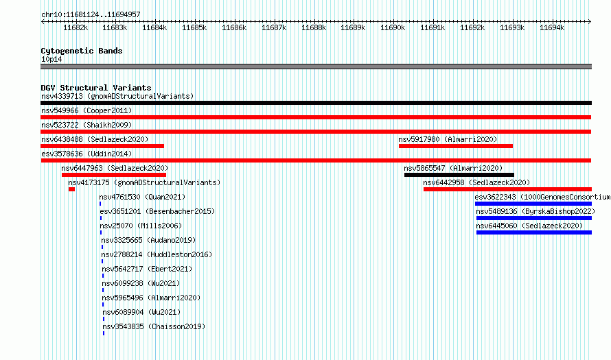Click the red nsv523722 Shaikh2009 bar
Screen dimensions: 611x360
coord(316,132)
